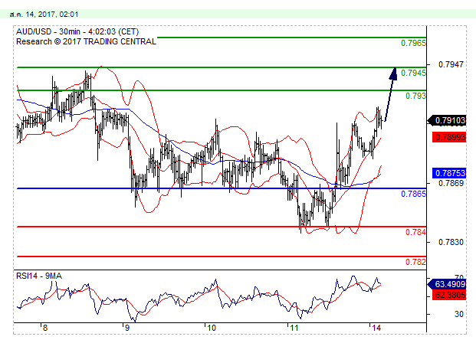Viewport: 476px width, 353px height.
Task: Click the date axis label 10
Action: (x=212, y=328)
